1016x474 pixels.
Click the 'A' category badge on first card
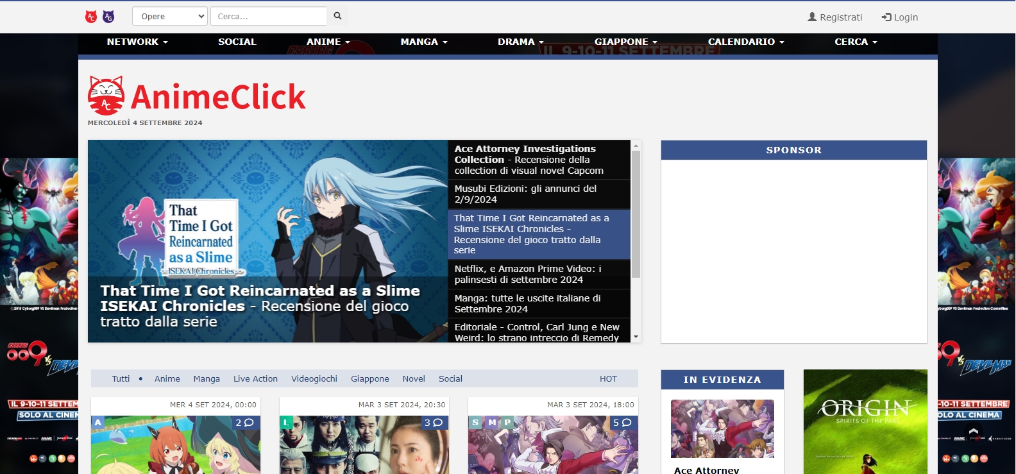point(97,422)
